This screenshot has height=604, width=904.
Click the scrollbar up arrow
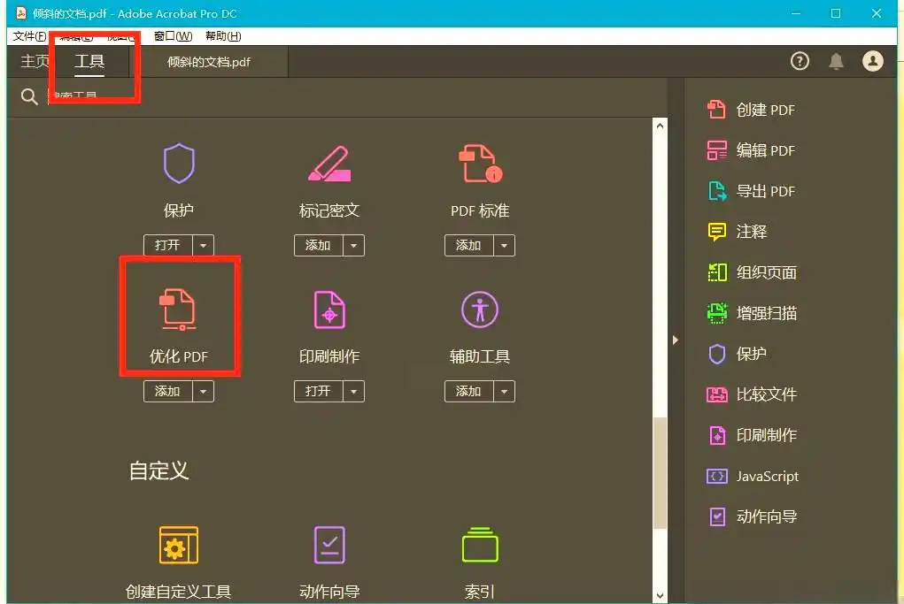coord(660,126)
